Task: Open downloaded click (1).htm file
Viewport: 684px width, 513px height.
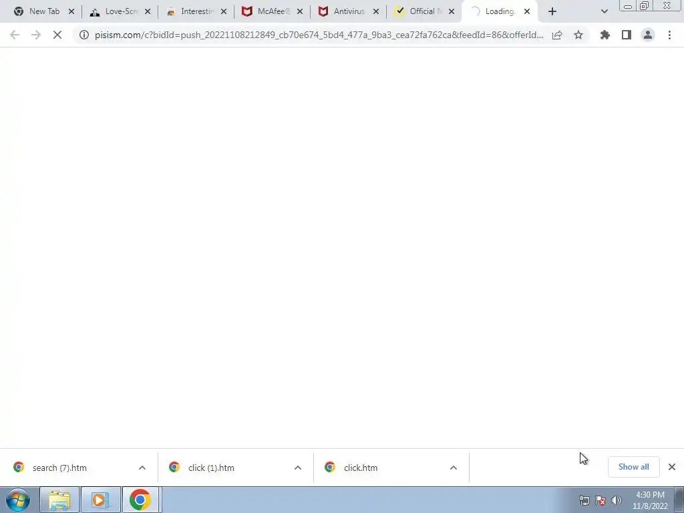Action: pyautogui.click(x=211, y=468)
